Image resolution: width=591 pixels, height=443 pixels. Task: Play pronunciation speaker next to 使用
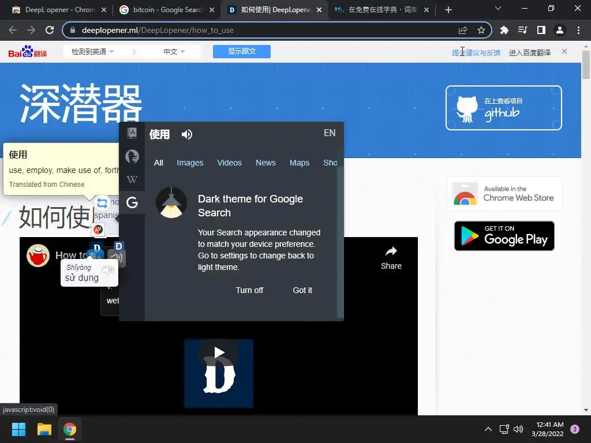[186, 134]
